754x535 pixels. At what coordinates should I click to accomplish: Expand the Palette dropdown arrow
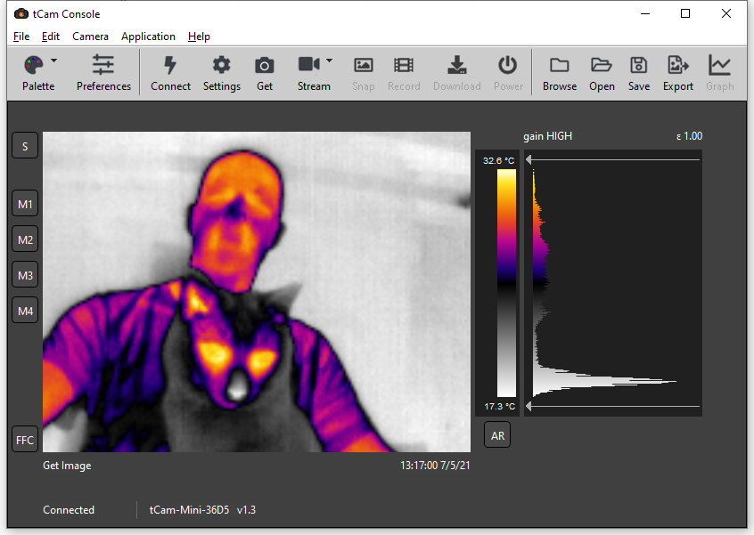click(x=54, y=61)
